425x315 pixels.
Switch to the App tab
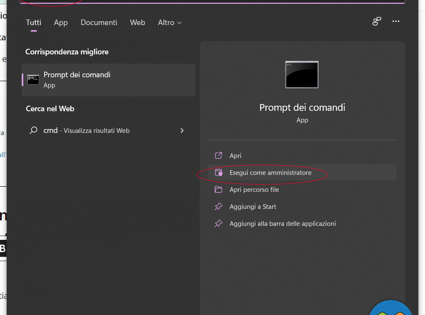pos(61,22)
